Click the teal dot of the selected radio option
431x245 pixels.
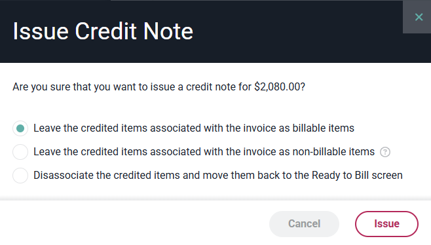tap(20, 128)
